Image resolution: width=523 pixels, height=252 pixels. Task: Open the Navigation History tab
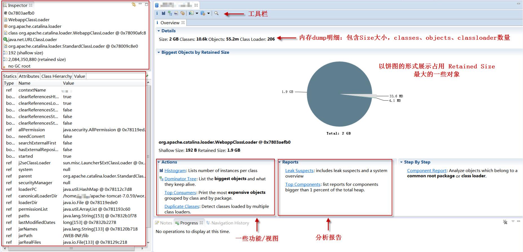pos(228,223)
